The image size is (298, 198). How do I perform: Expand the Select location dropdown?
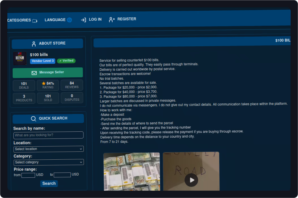coord(49,149)
